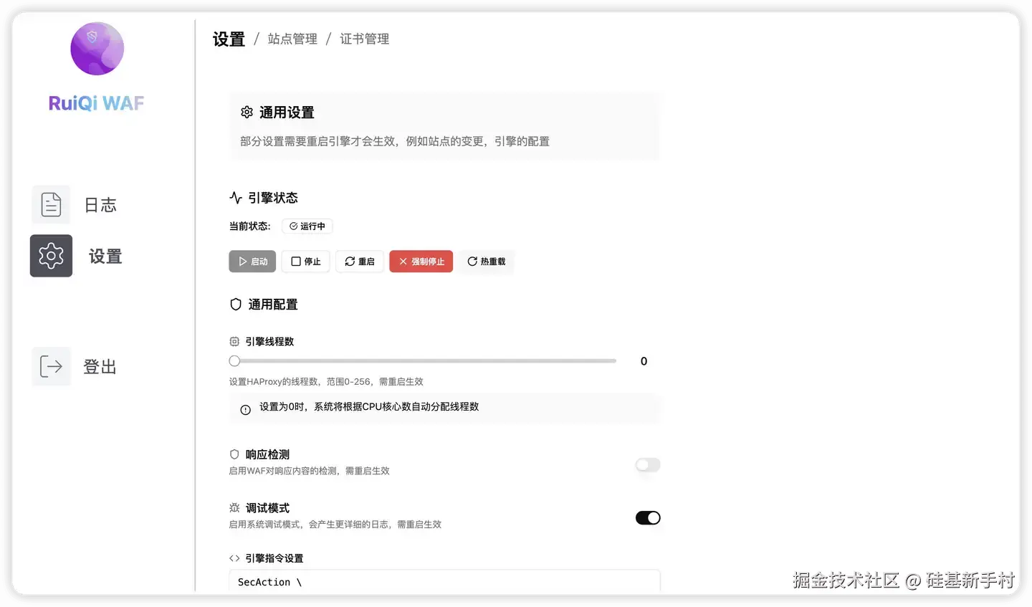Screen dimensions: 1032x607
Task: Enable the 响应检测 switch
Action: point(647,464)
